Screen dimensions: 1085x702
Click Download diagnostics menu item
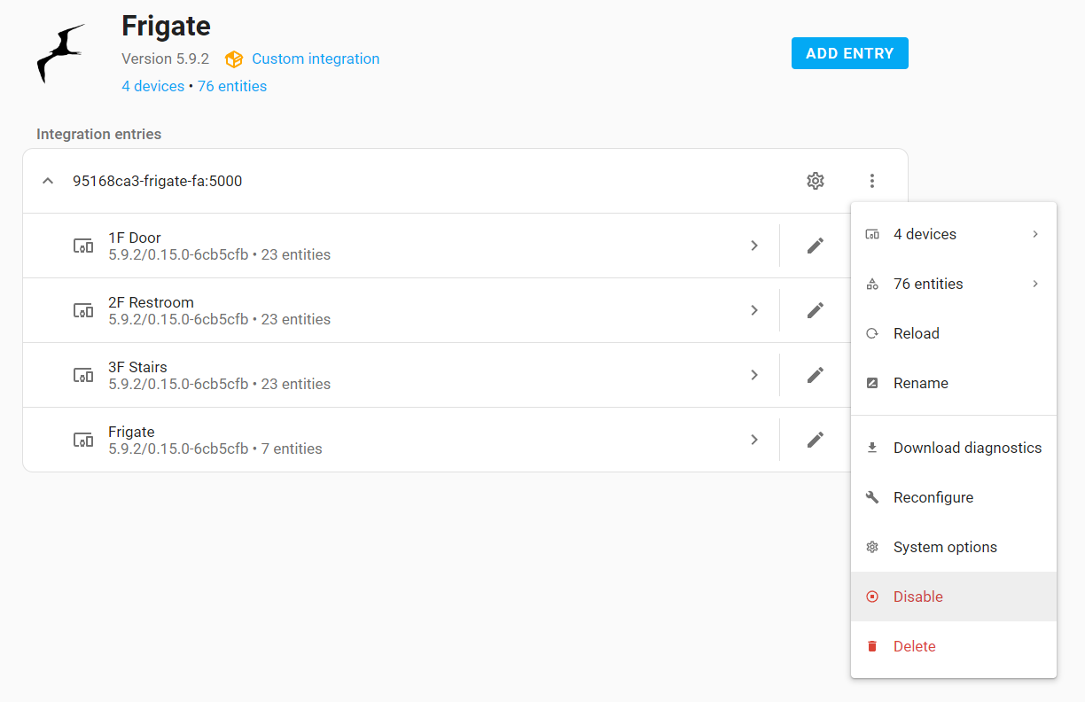point(966,448)
